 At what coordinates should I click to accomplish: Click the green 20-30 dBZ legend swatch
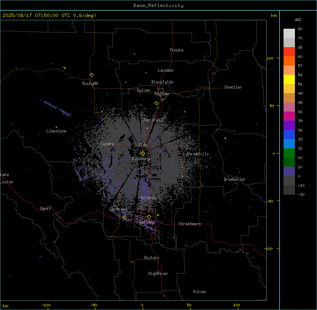(289, 153)
